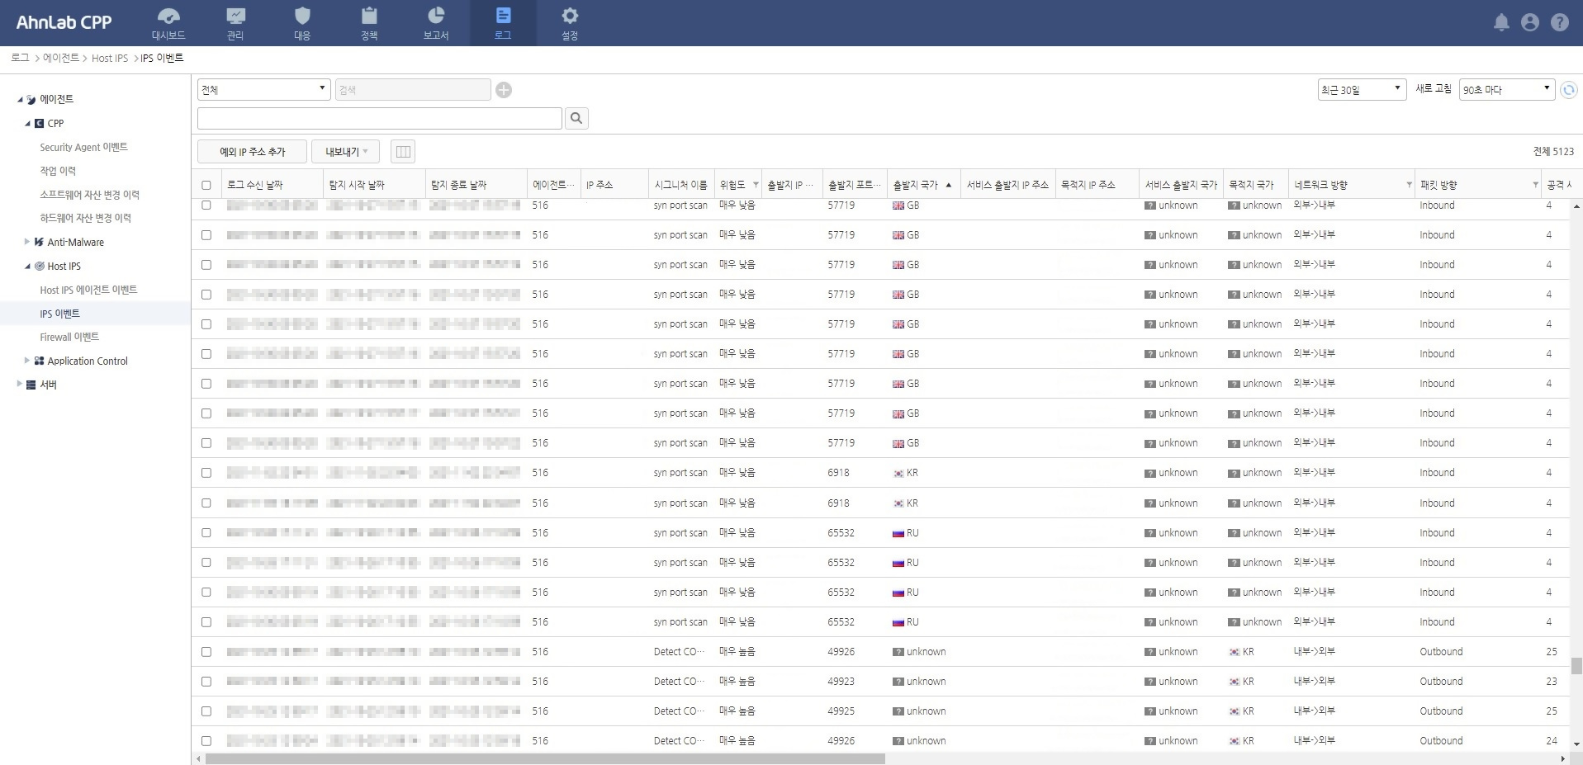Click the refresh icon beside 90초 마다
Image resolution: width=1583 pixels, height=765 pixels.
coord(1569,89)
